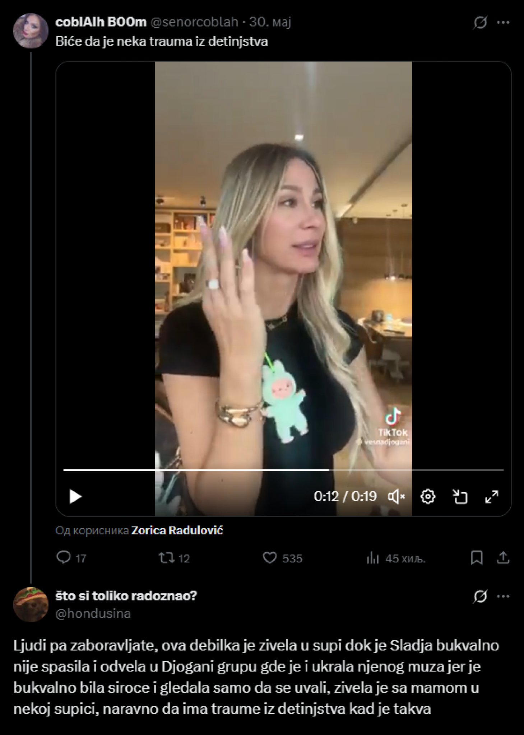Click the video rotate/pop-out icon
This screenshot has height=735, width=524.
point(460,497)
